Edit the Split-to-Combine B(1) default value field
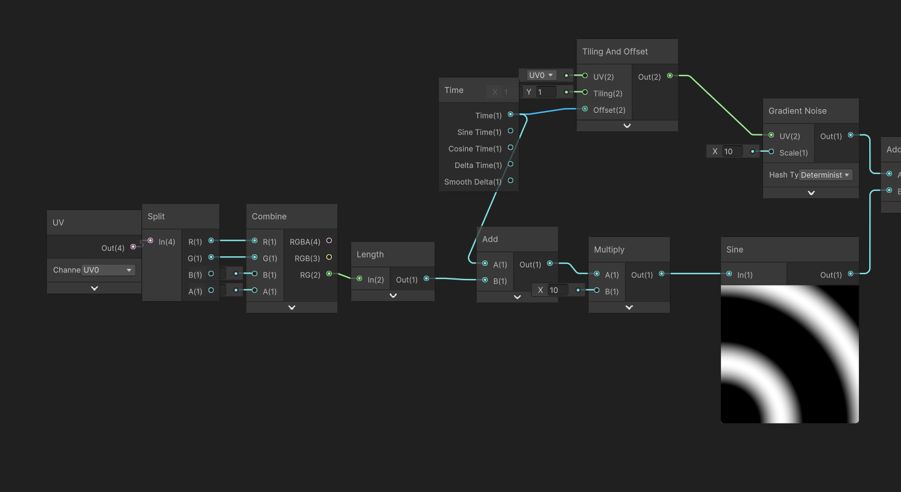The width and height of the screenshot is (901, 492). tap(223, 274)
